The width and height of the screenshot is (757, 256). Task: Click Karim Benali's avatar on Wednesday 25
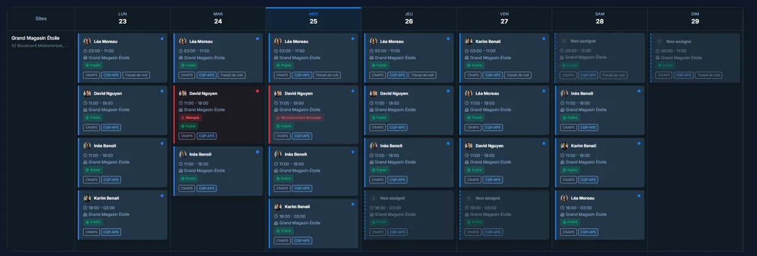coord(278,207)
